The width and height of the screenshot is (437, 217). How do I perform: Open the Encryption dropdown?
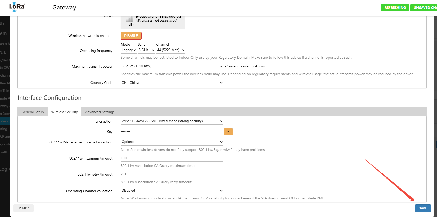172,121
